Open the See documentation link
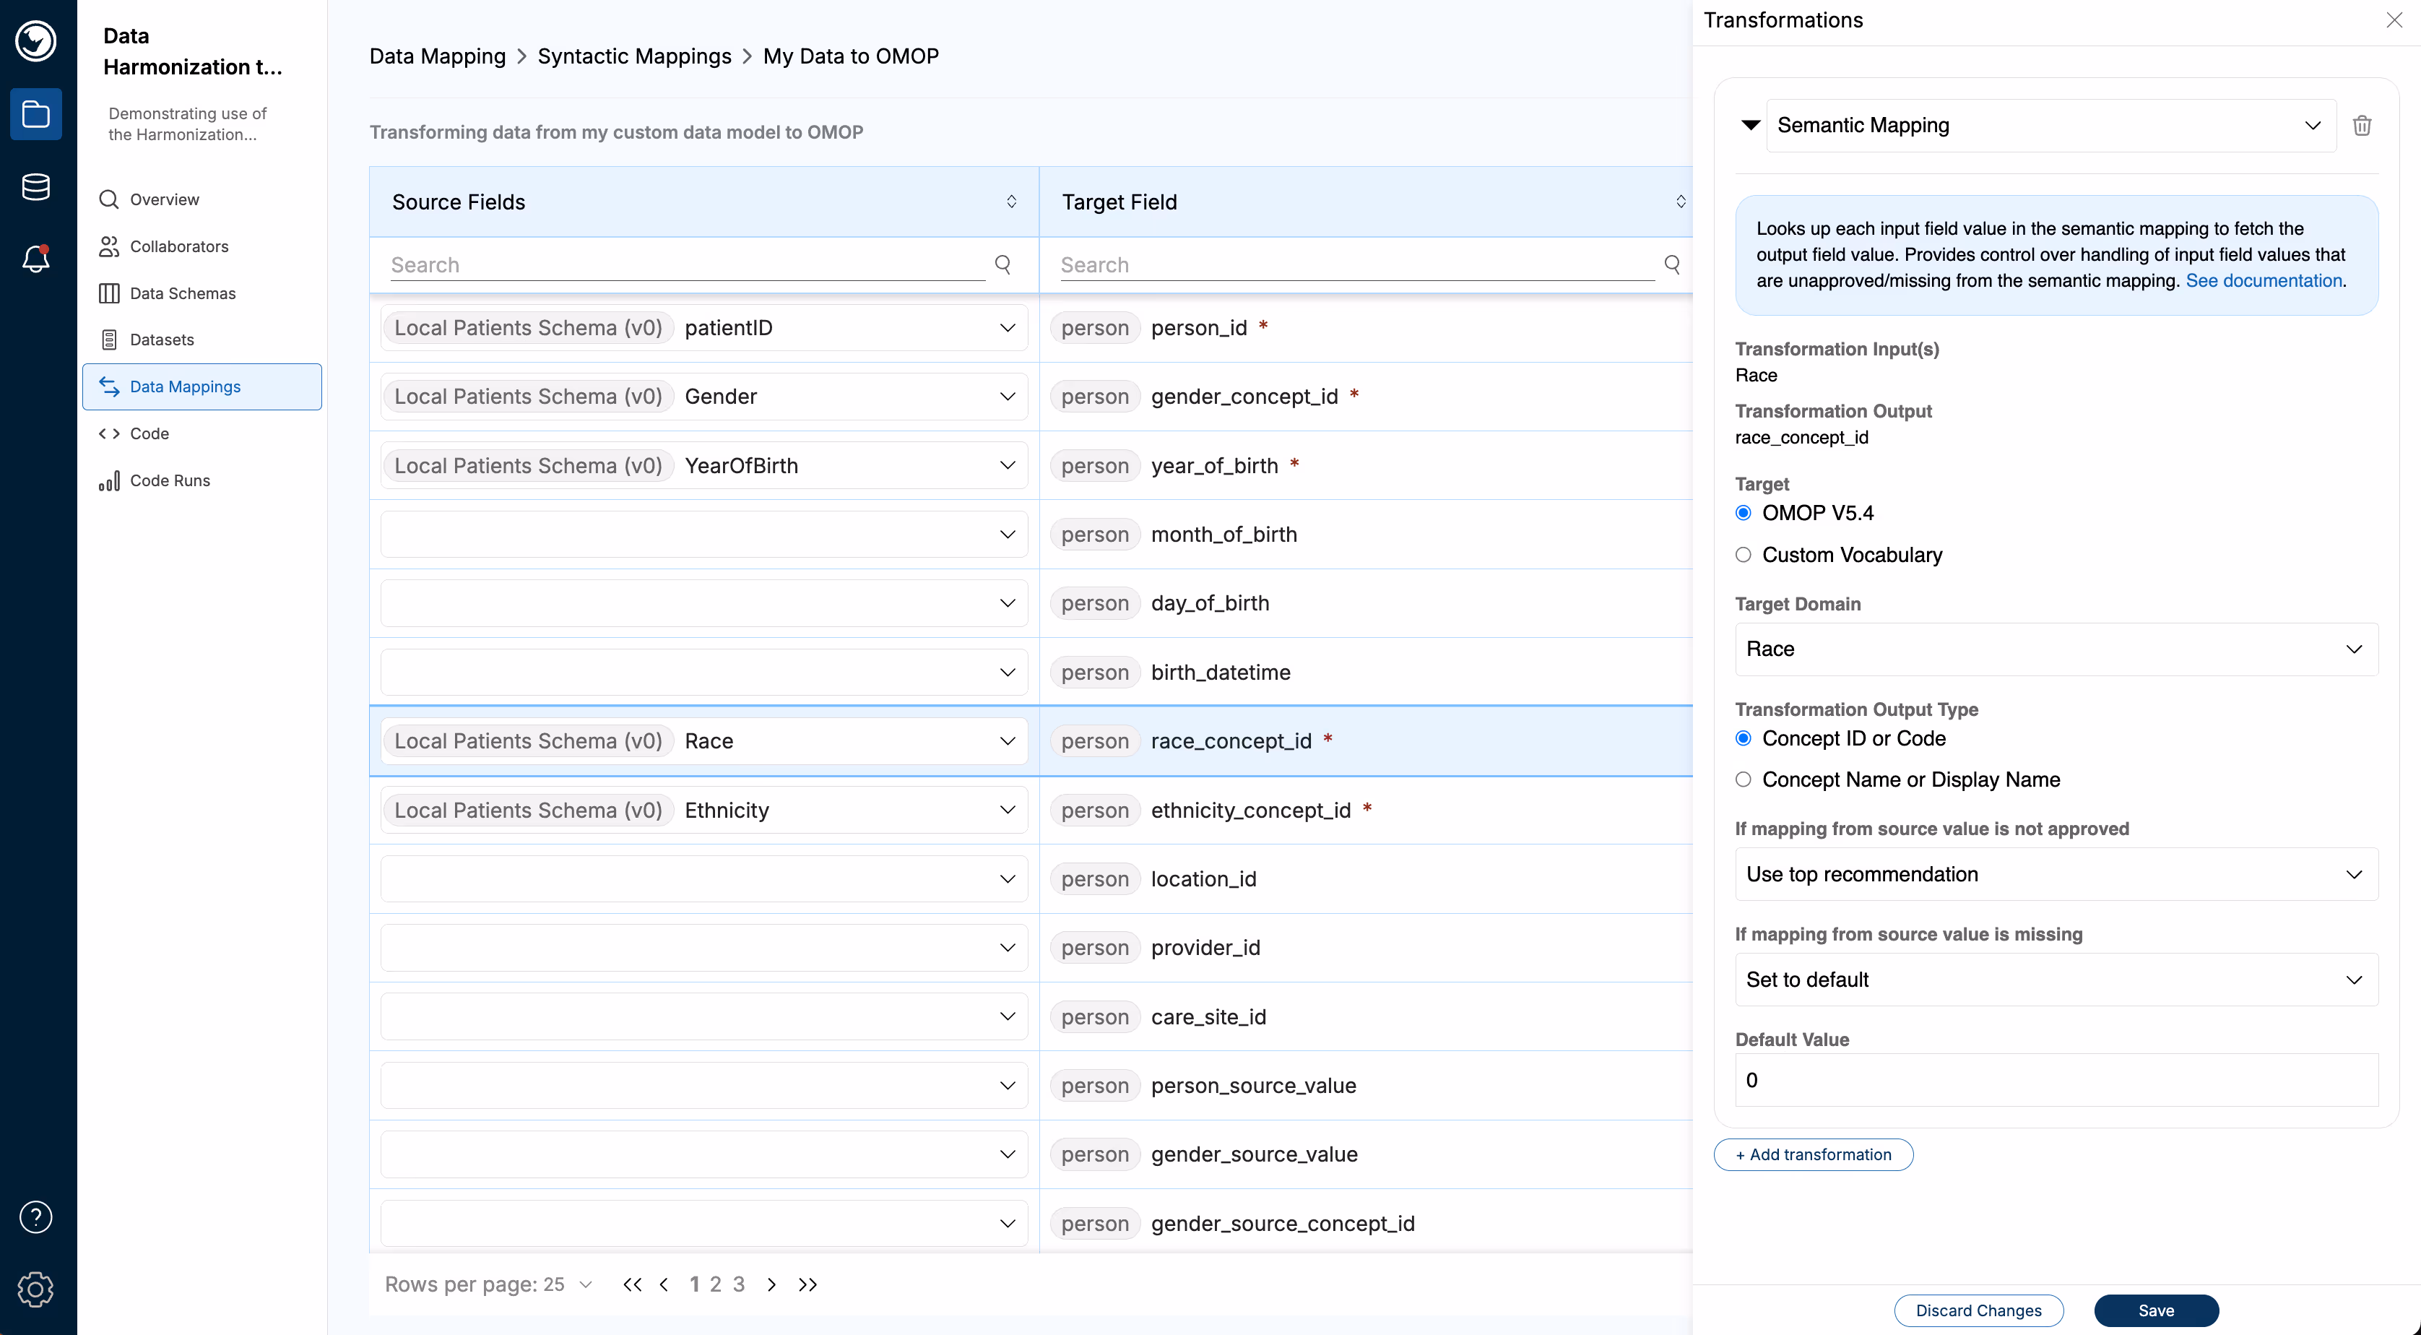 pos(2263,280)
